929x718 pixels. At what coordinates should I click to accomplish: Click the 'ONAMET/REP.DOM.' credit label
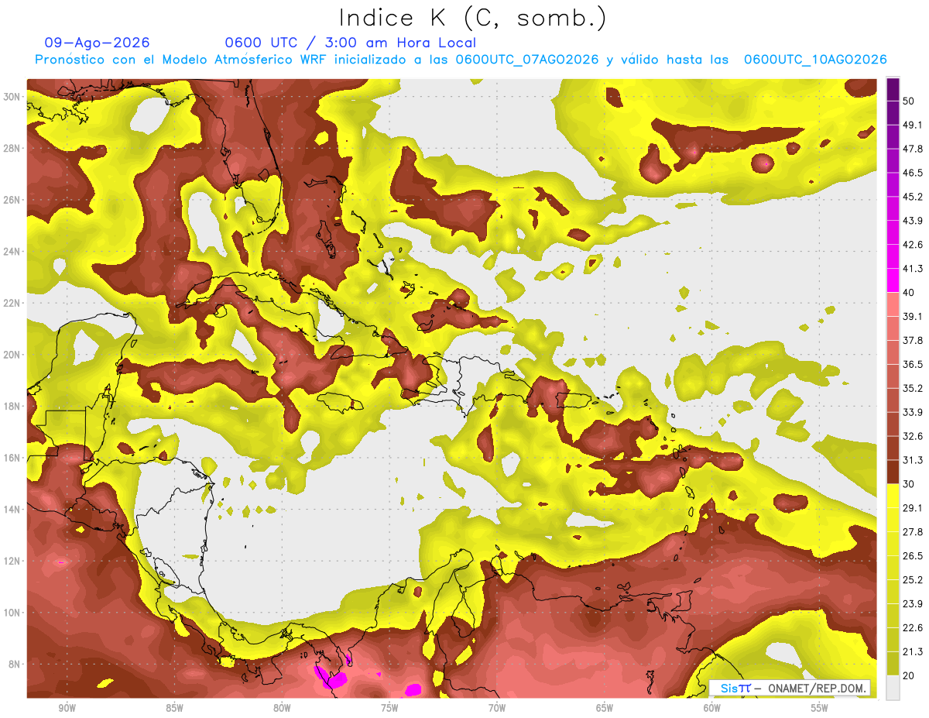coord(818,688)
